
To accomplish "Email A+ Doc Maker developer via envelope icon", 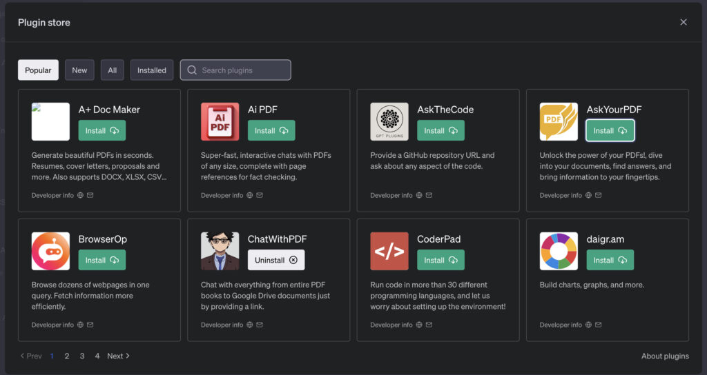I will pos(90,195).
